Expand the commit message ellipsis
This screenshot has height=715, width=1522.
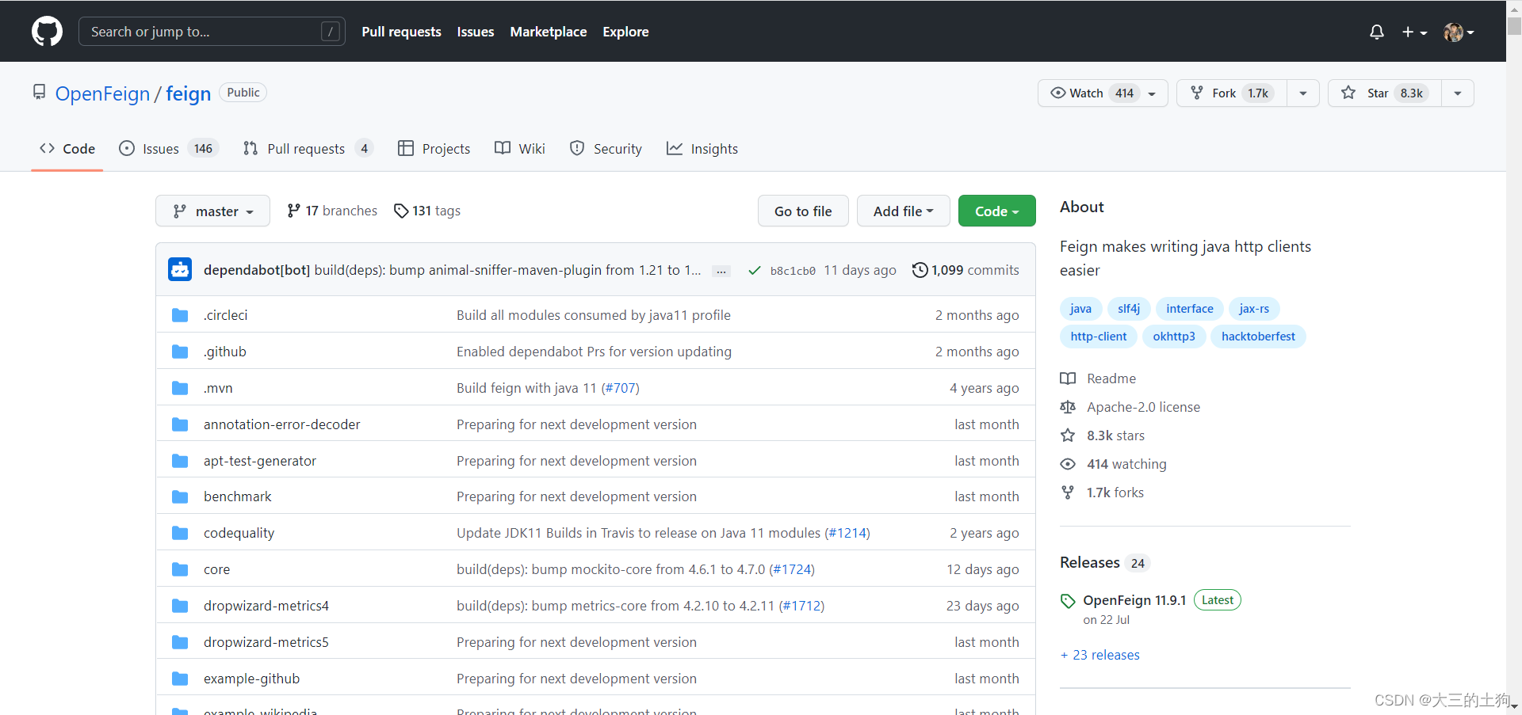coord(721,271)
